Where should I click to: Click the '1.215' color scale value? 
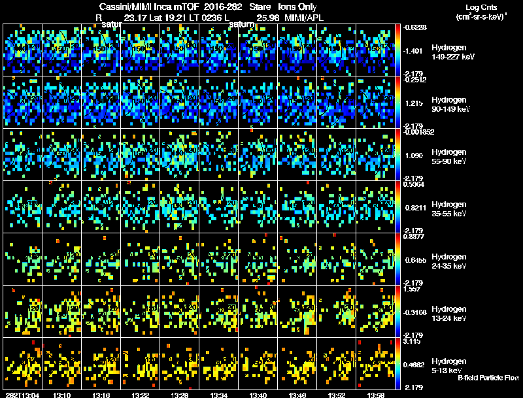(414, 103)
